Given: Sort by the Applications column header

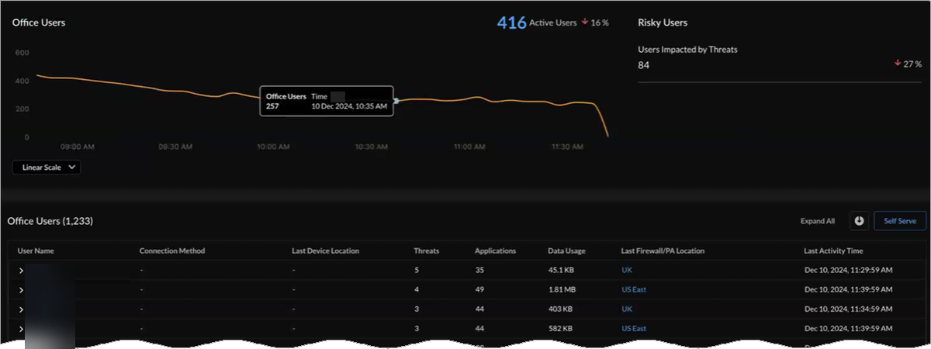Looking at the screenshot, I should tap(495, 251).
